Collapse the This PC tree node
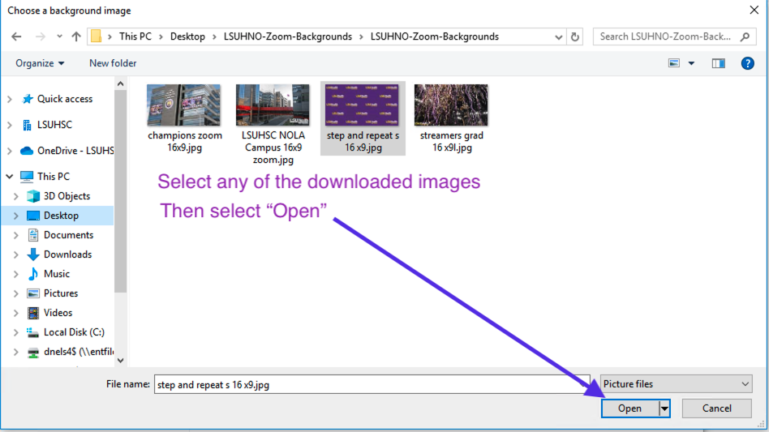The image size is (769, 432). pos(10,177)
